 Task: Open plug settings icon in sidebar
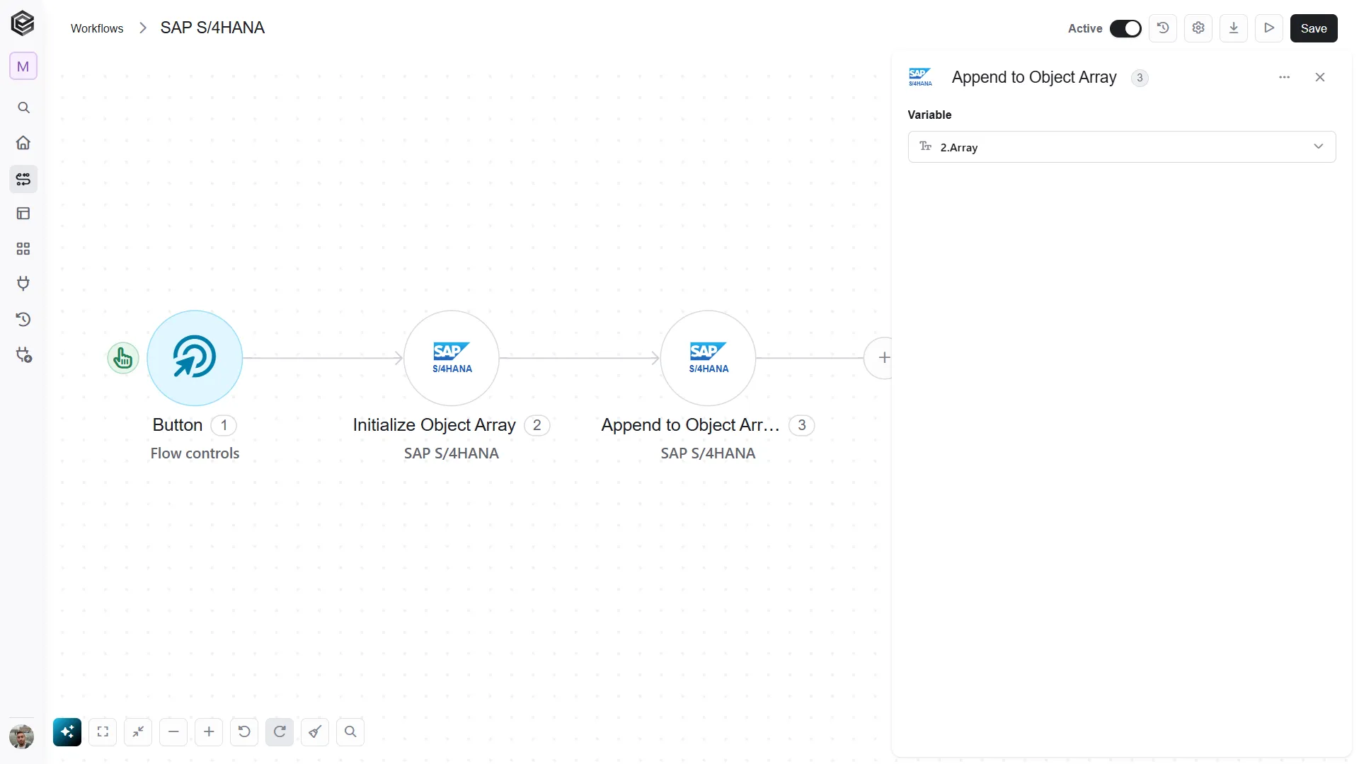23,355
